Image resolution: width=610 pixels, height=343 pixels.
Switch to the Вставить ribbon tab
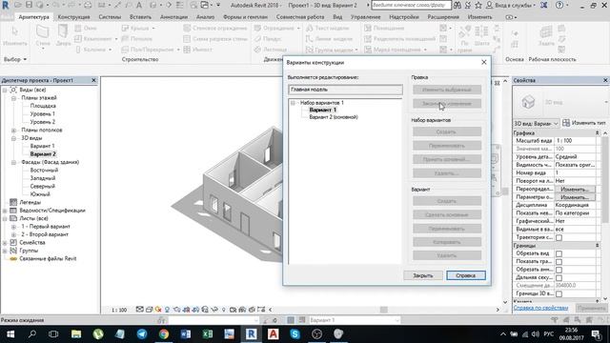tap(140, 17)
